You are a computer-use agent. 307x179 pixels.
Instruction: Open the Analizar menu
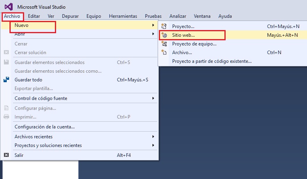(178, 16)
